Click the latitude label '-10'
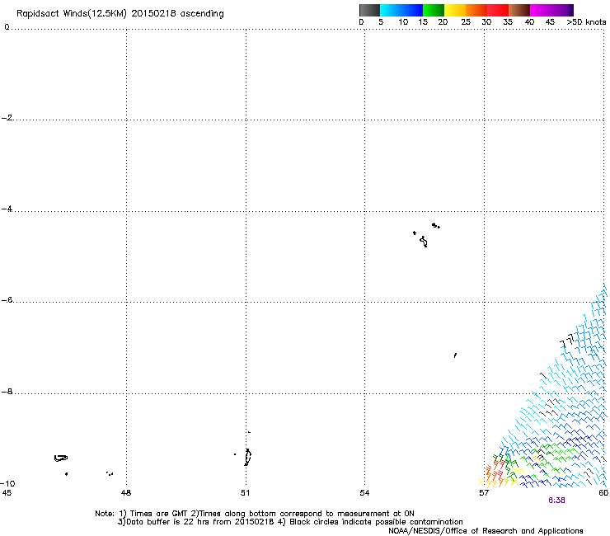 pos(7,483)
